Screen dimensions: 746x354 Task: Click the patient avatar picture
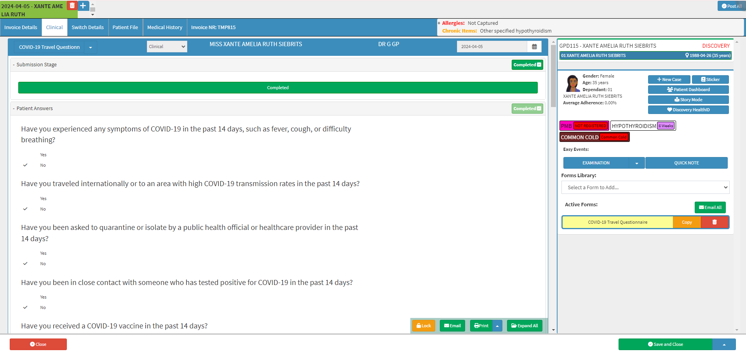(x=572, y=83)
